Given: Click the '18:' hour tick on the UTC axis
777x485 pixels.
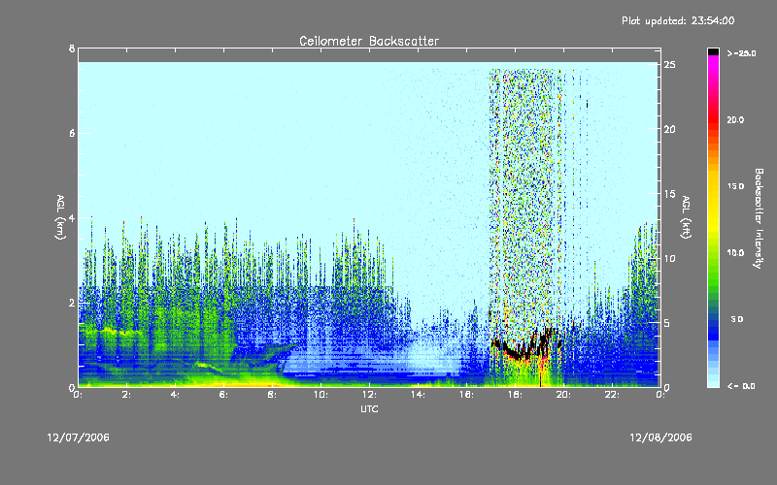Looking at the screenshot, I should coord(516,395).
